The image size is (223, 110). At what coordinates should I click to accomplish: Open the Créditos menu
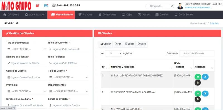(162, 14)
